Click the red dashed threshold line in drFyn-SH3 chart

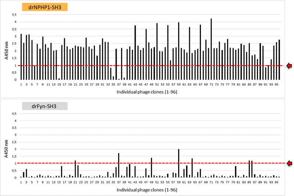pyautogui.click(x=150, y=163)
